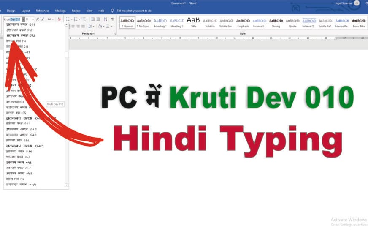Click the Kruti Dev 010 font name field

tap(13, 19)
